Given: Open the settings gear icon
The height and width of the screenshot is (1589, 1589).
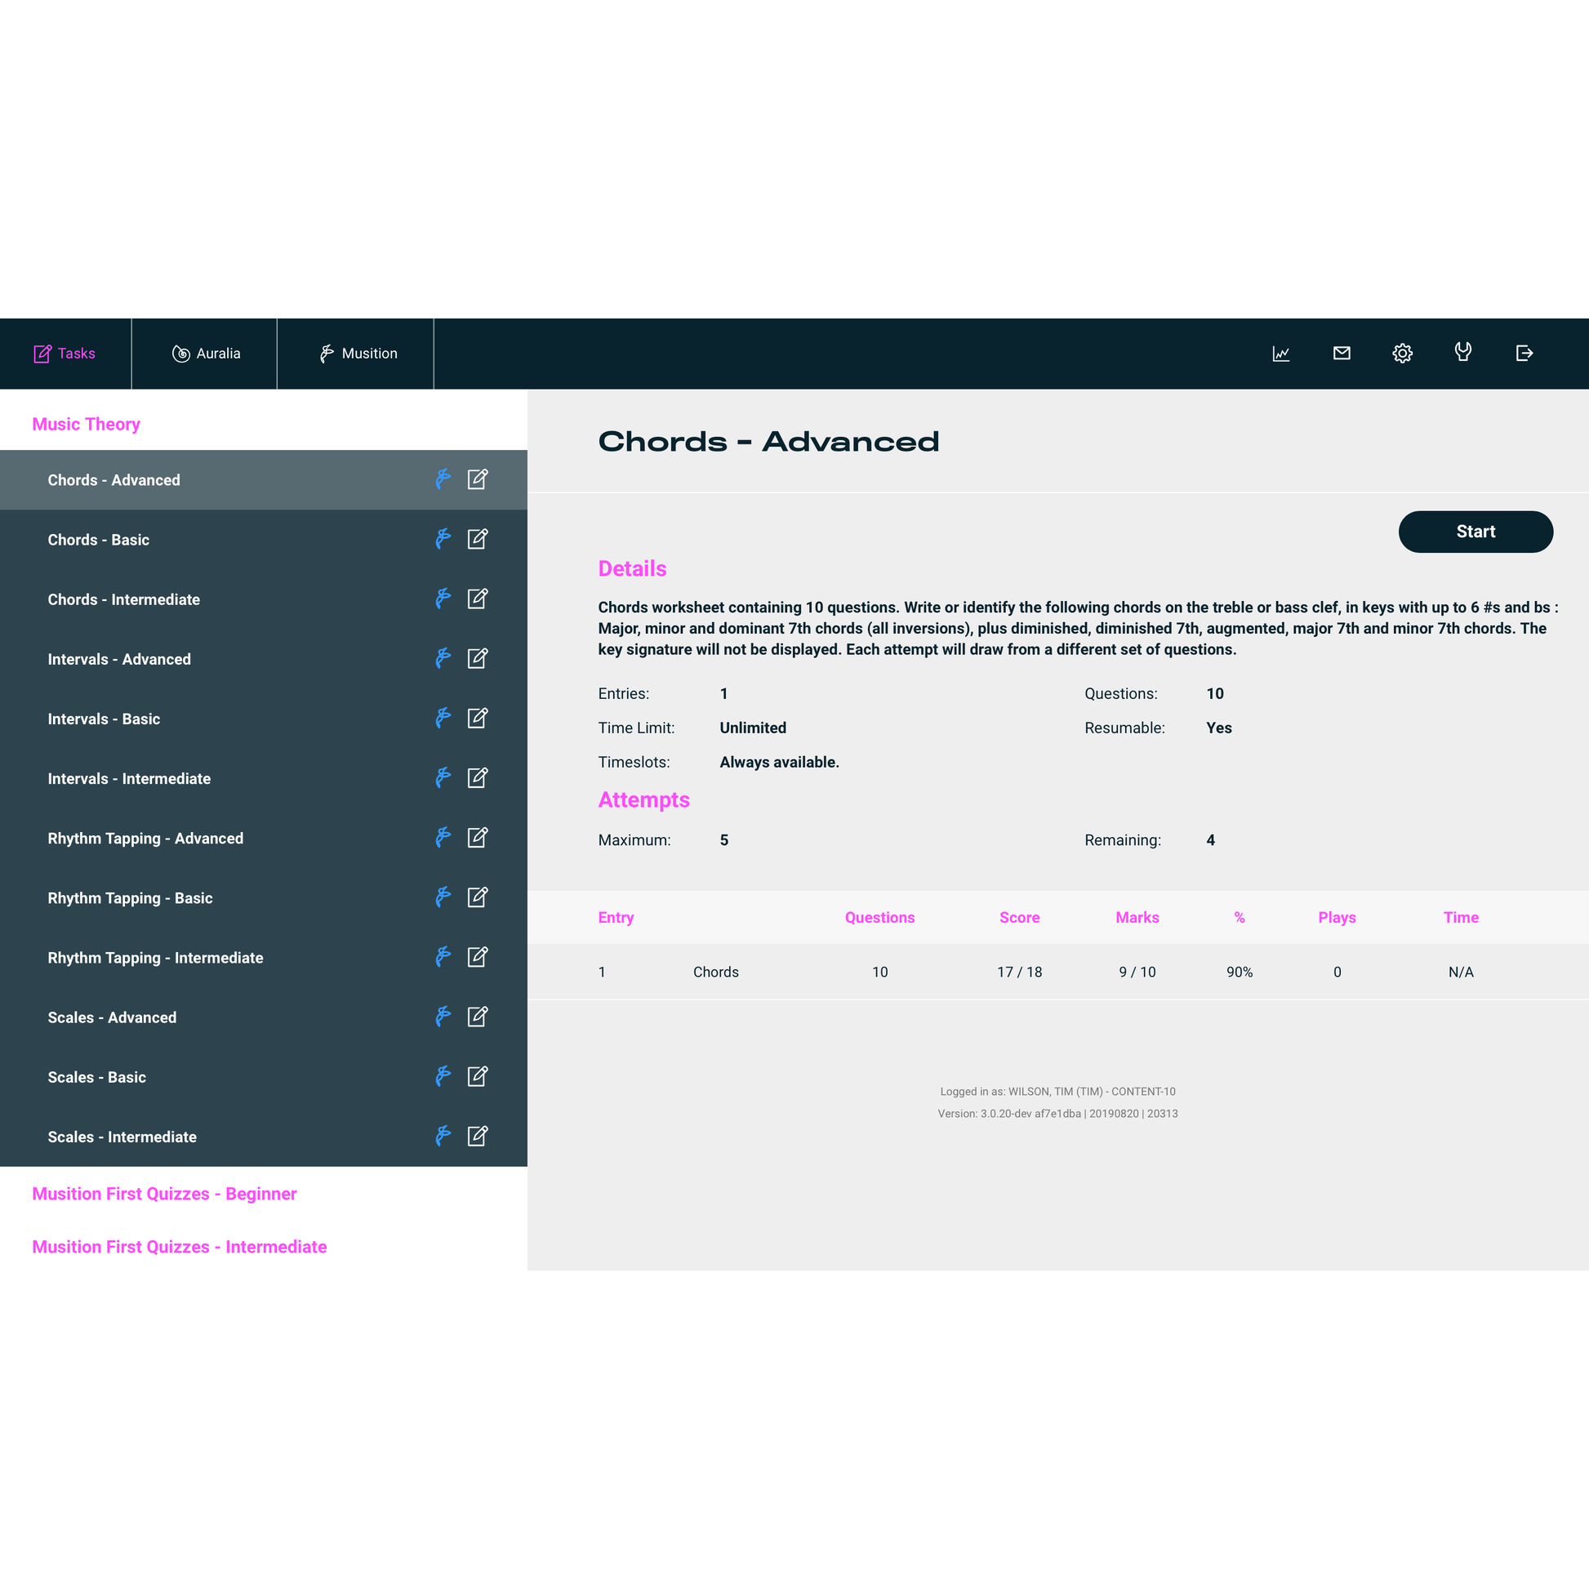Looking at the screenshot, I should pos(1402,354).
